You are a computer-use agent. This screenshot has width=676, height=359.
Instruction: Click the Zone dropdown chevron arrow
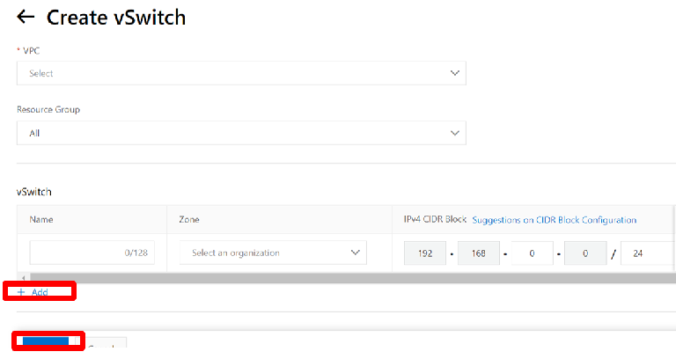(x=356, y=253)
